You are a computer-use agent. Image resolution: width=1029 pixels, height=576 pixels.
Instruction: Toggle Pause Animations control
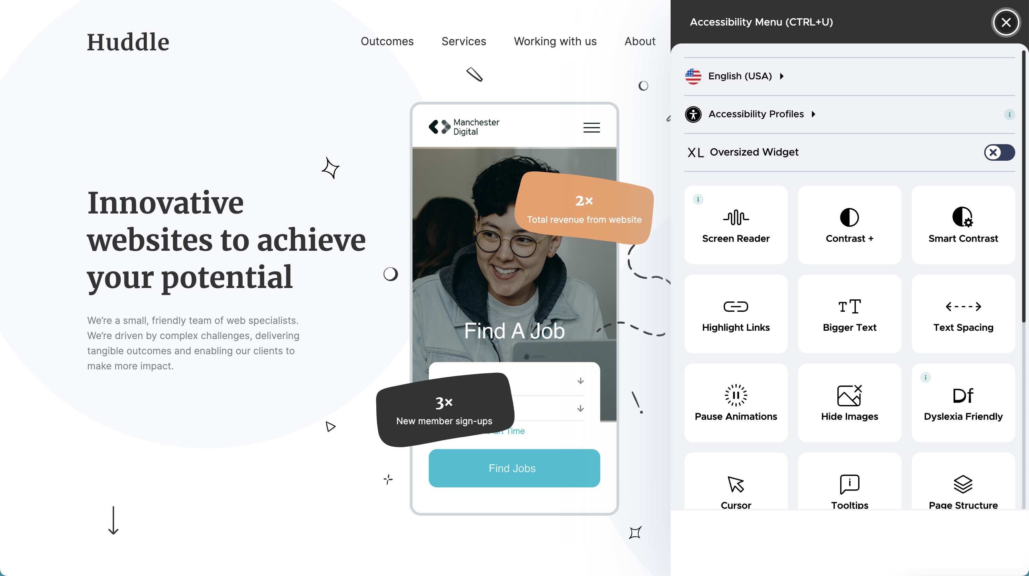pyautogui.click(x=736, y=402)
